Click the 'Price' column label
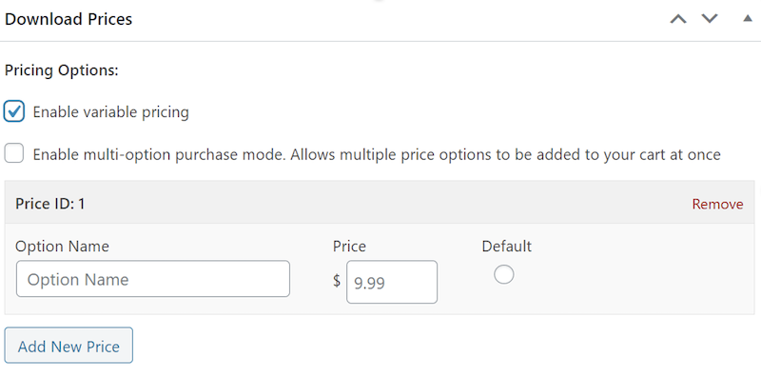Image resolution: width=761 pixels, height=377 pixels. click(349, 247)
